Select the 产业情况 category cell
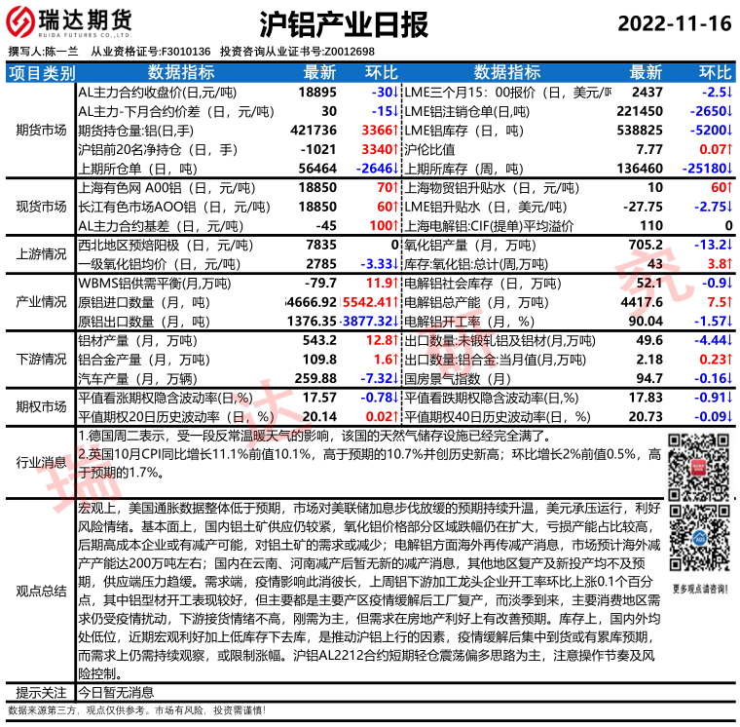The width and height of the screenshot is (740, 727). 40,302
